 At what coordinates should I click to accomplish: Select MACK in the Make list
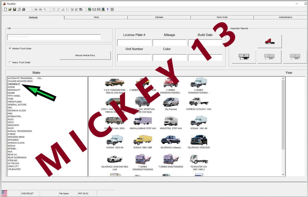point(11,128)
